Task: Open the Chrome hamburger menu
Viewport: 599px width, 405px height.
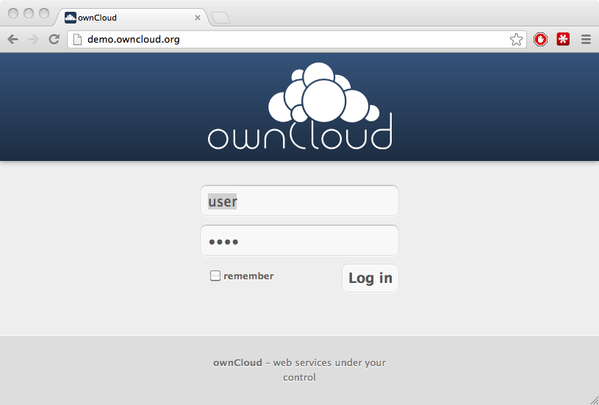Action: click(586, 40)
